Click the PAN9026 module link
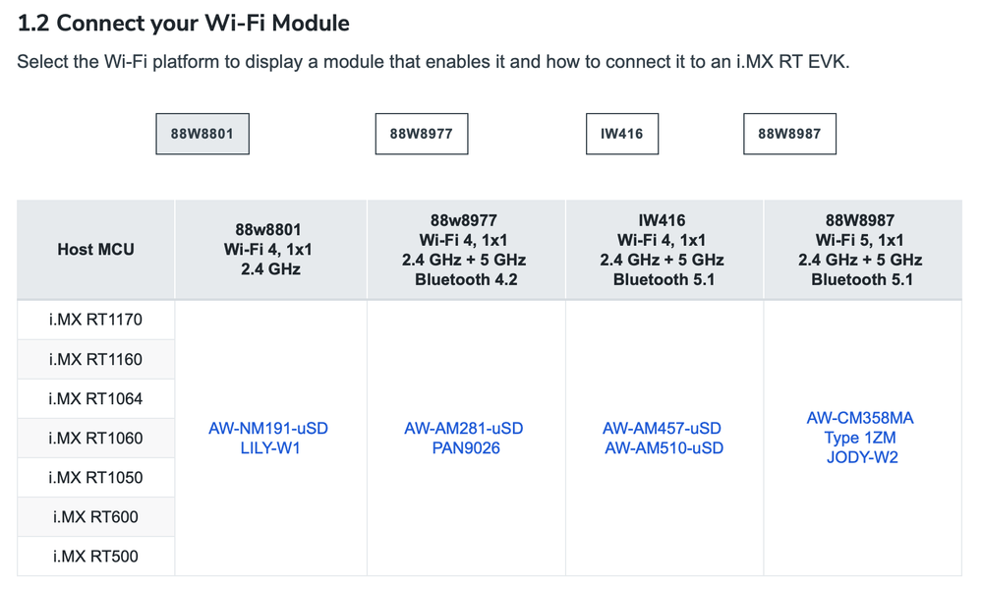The width and height of the screenshot is (982, 591). [x=464, y=448]
